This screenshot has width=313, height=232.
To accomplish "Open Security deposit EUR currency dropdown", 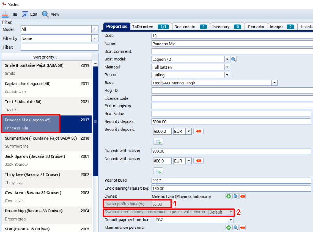I will pos(188,131).
